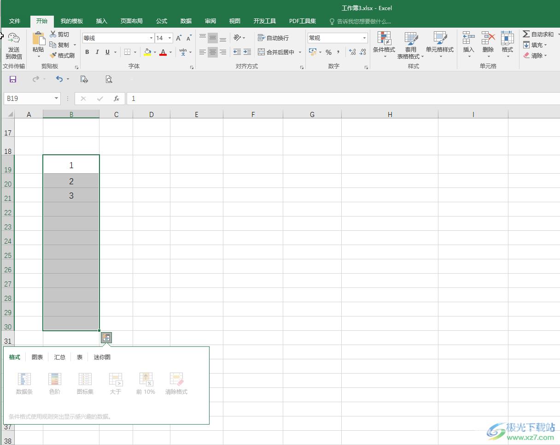Open the number format dropdown (常规)
Viewport: 560px width, 445px height.
364,38
